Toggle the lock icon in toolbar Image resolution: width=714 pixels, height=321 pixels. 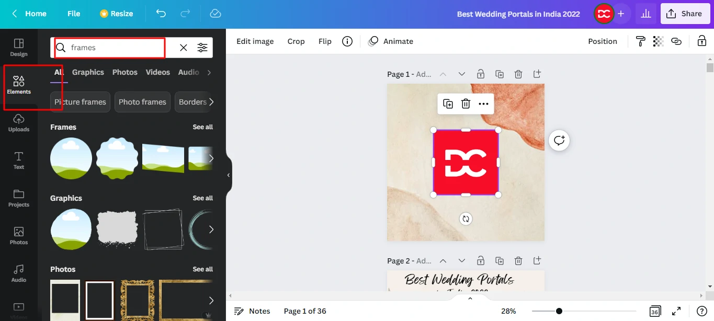(x=701, y=41)
